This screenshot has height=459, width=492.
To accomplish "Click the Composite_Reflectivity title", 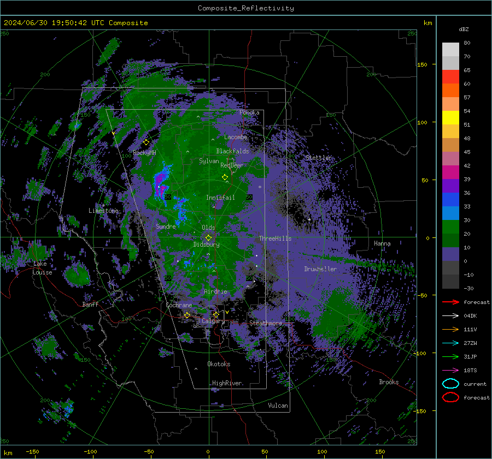I will pyautogui.click(x=246, y=8).
